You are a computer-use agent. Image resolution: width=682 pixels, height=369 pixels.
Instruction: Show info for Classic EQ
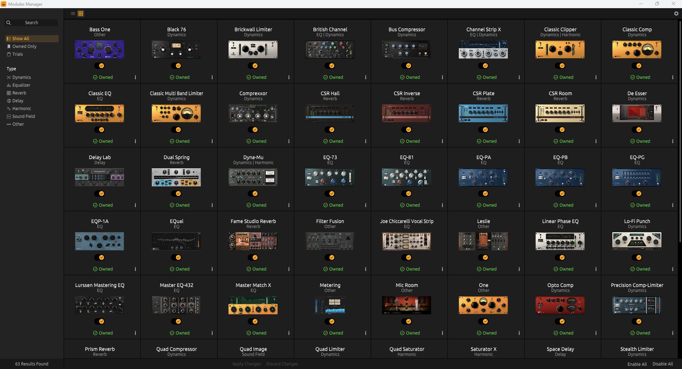coord(135,141)
